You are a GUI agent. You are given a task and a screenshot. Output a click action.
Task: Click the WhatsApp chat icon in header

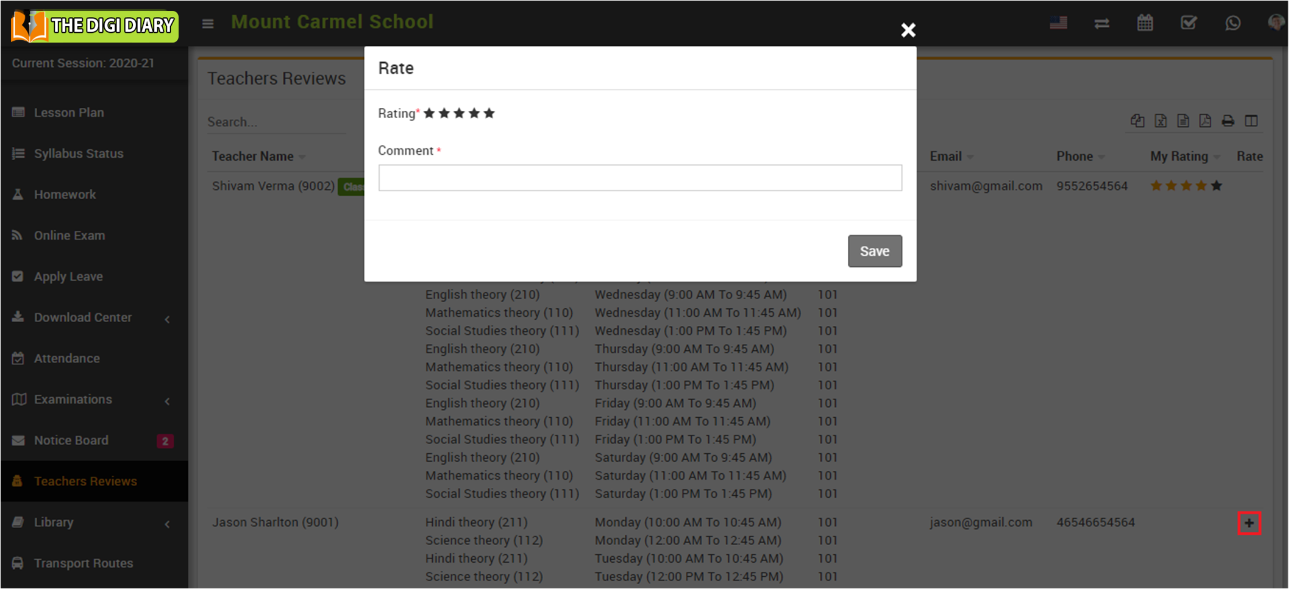pyautogui.click(x=1233, y=24)
